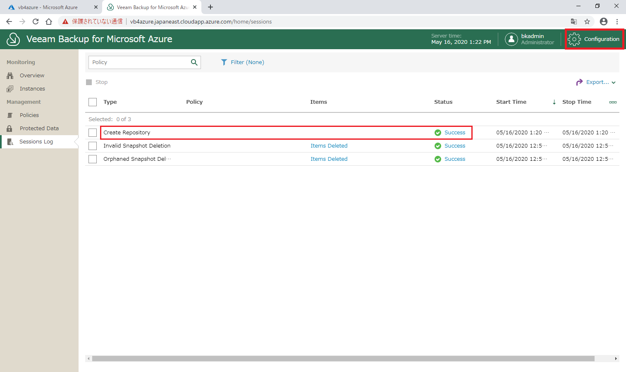
Task: Click the filter funnel icon
Action: tap(224, 62)
